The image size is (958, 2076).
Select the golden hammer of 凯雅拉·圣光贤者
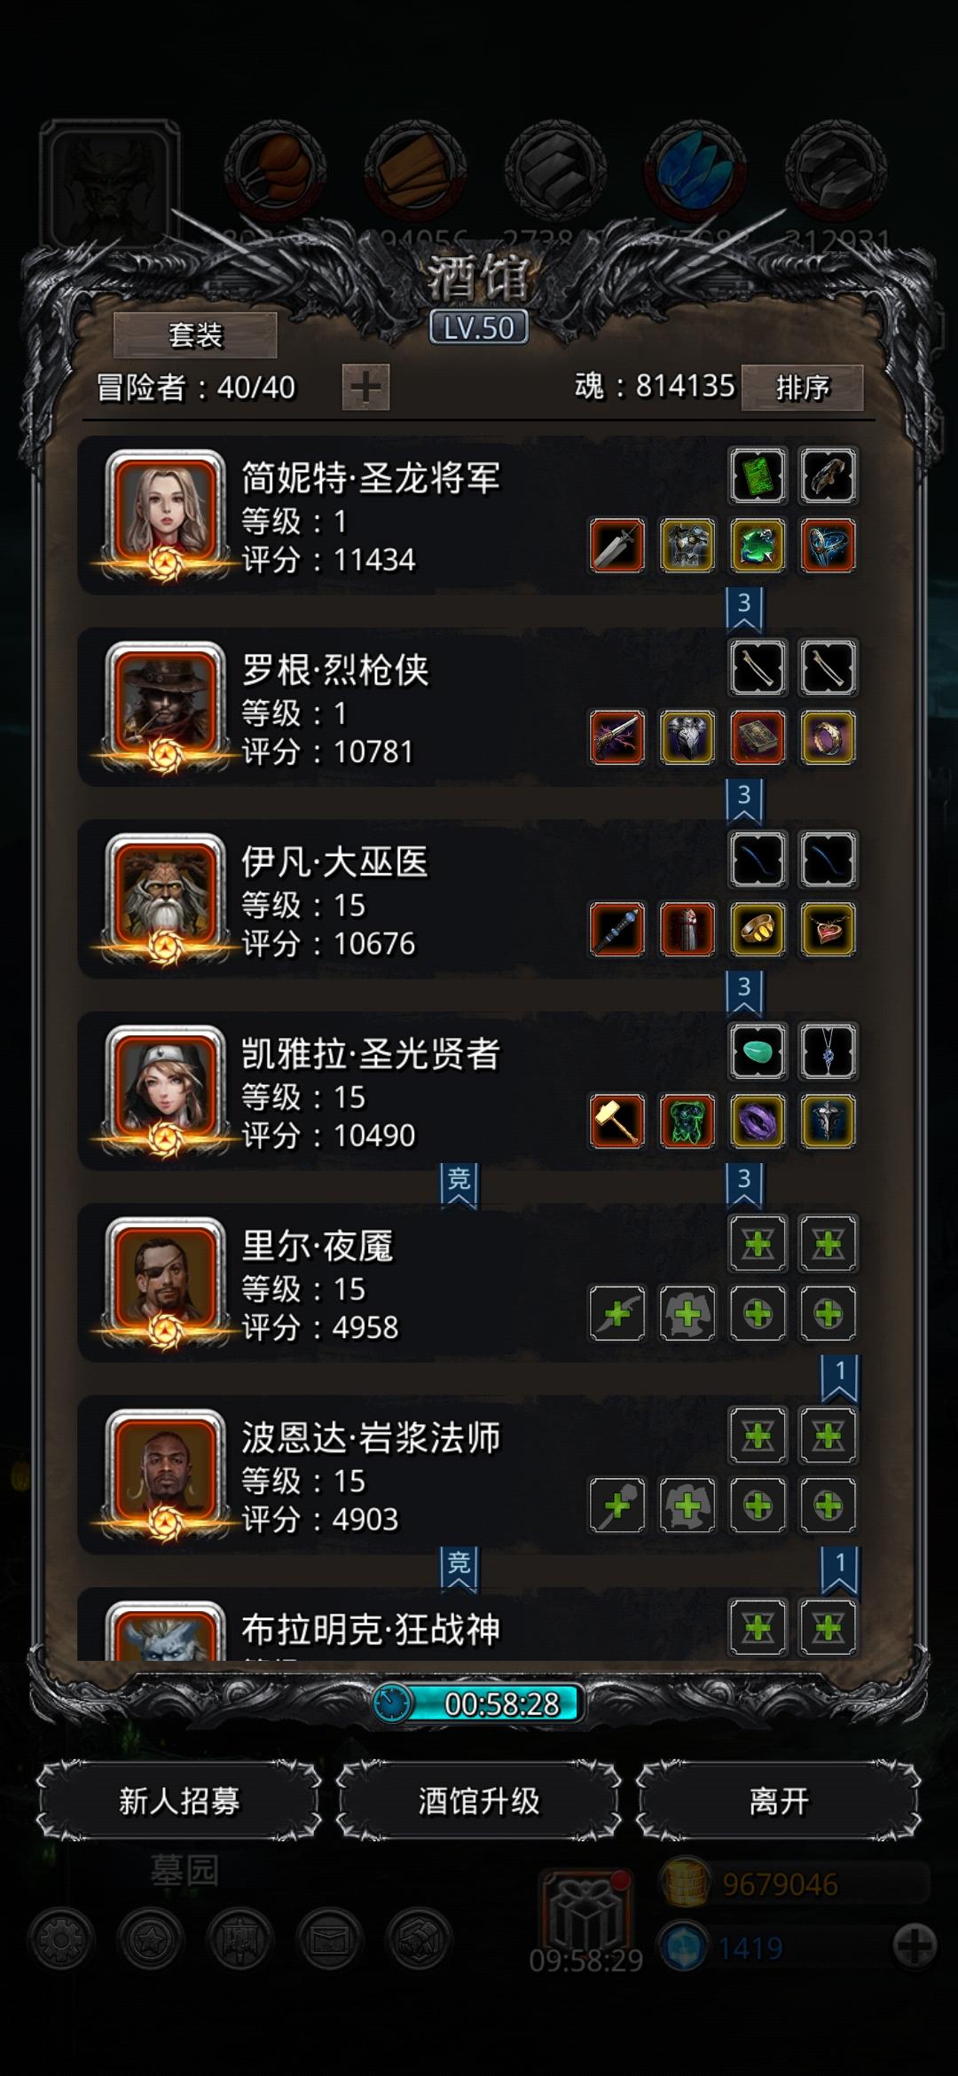tap(617, 1121)
